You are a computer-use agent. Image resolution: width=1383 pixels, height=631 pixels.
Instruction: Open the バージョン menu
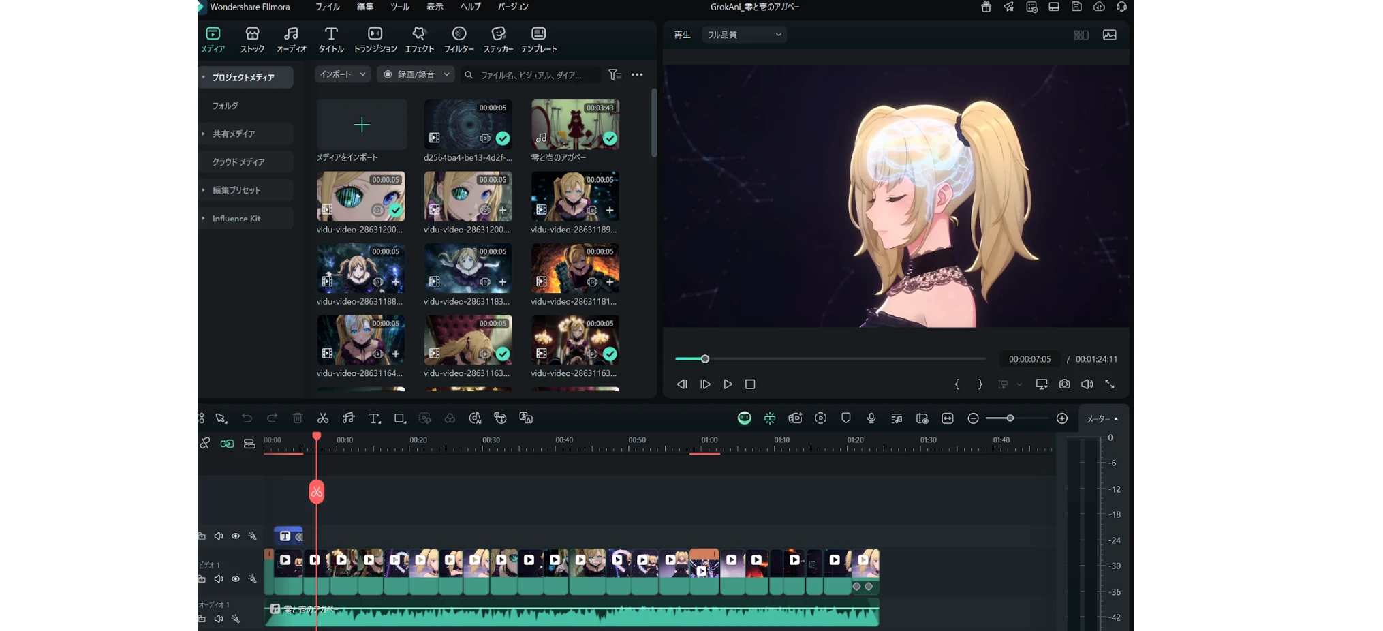click(x=513, y=7)
